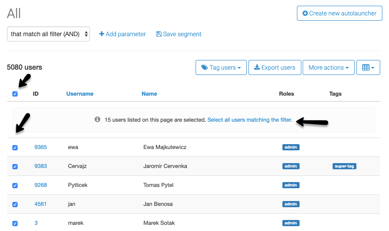Image resolution: width=389 pixels, height=231 pixels.
Task: Click the Tags column header
Action: click(335, 94)
